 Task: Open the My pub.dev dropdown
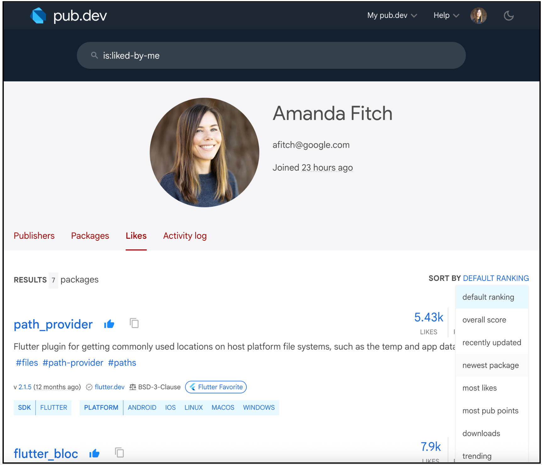tap(391, 15)
